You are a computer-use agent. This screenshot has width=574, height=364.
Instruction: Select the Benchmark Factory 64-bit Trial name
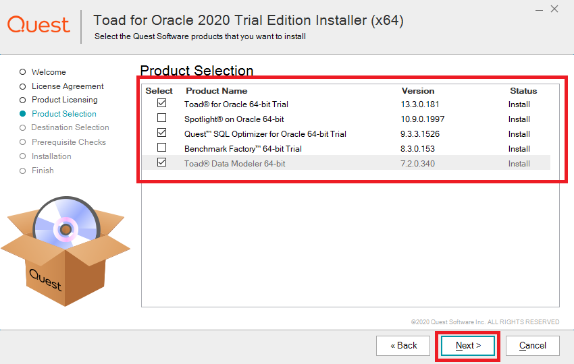tap(242, 149)
